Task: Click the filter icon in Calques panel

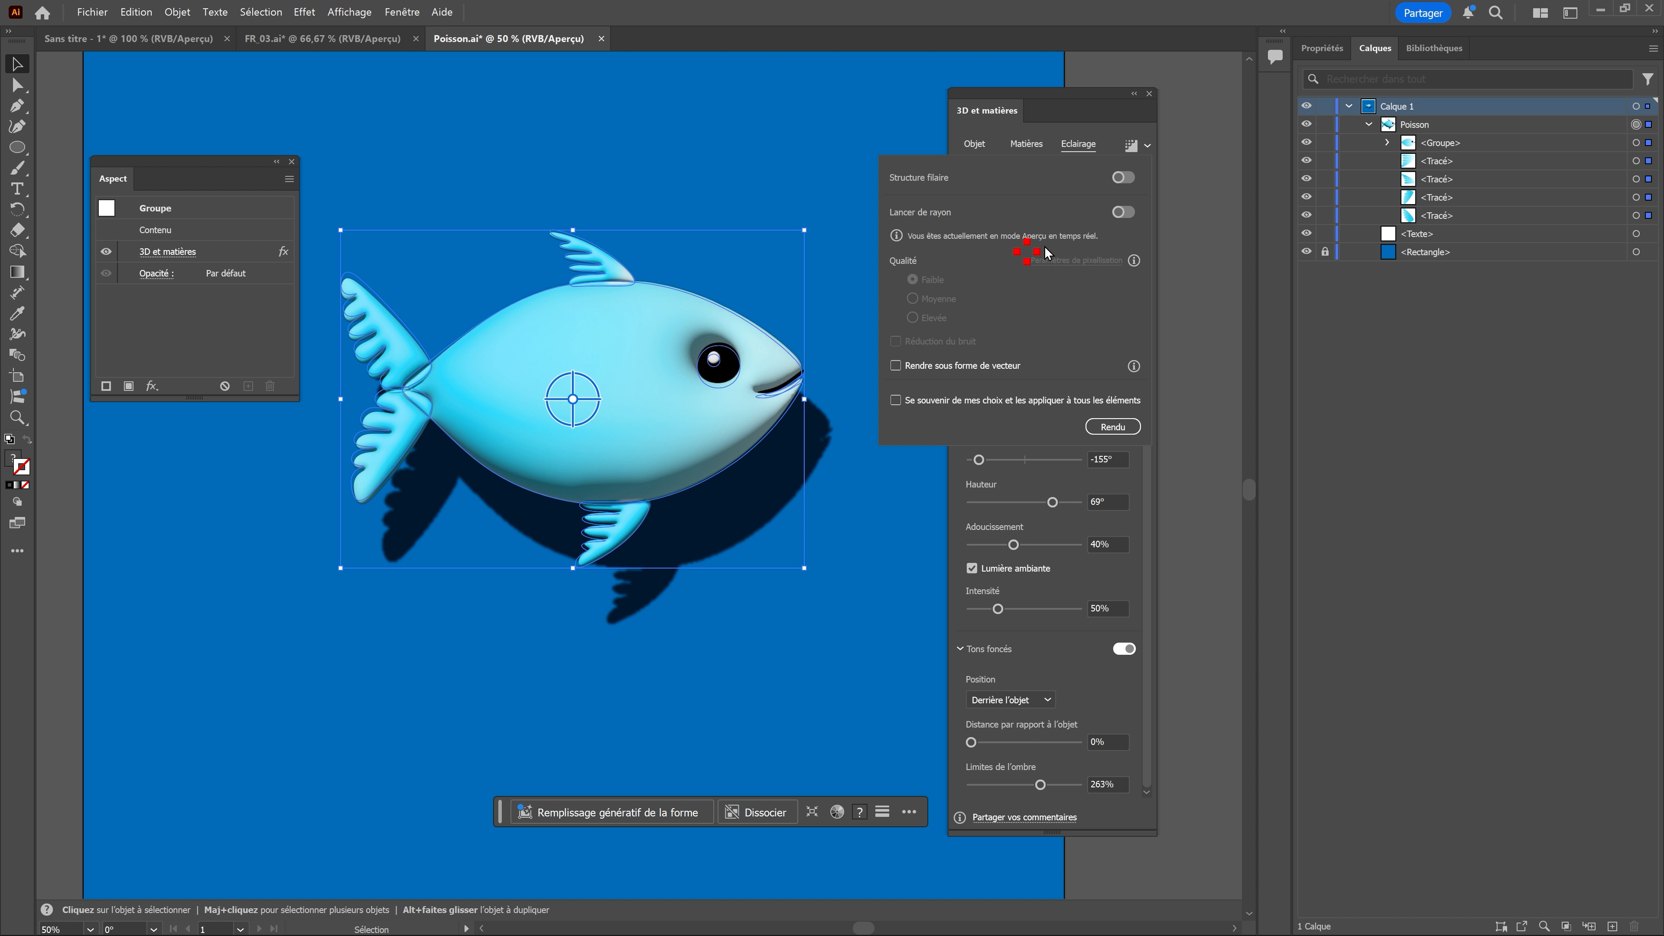Action: coord(1648,79)
